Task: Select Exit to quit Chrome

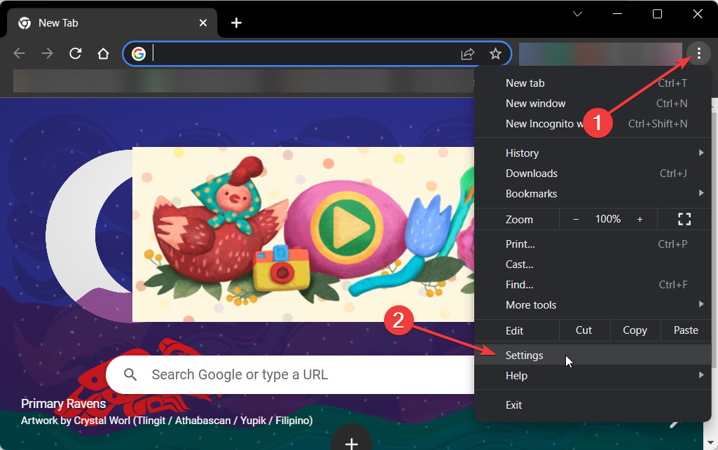Action: click(593, 405)
